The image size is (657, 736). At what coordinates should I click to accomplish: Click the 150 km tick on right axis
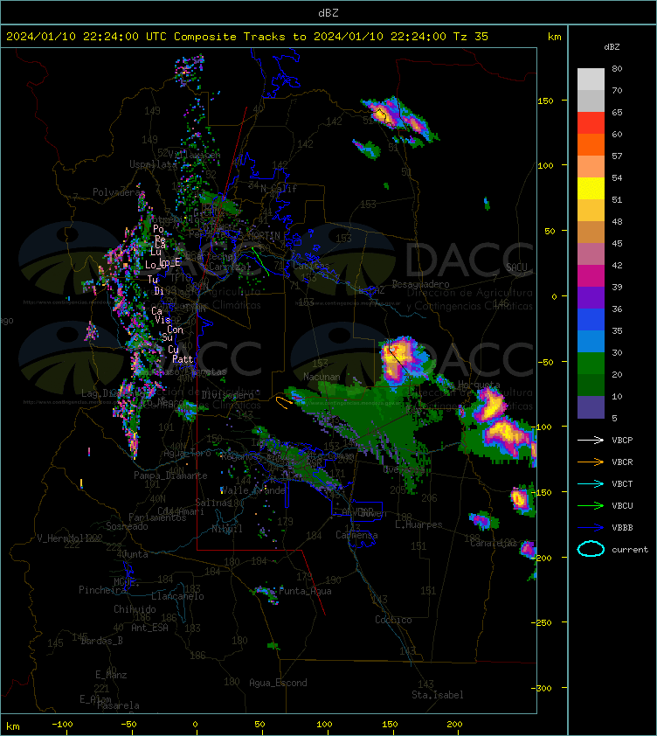tap(546, 101)
